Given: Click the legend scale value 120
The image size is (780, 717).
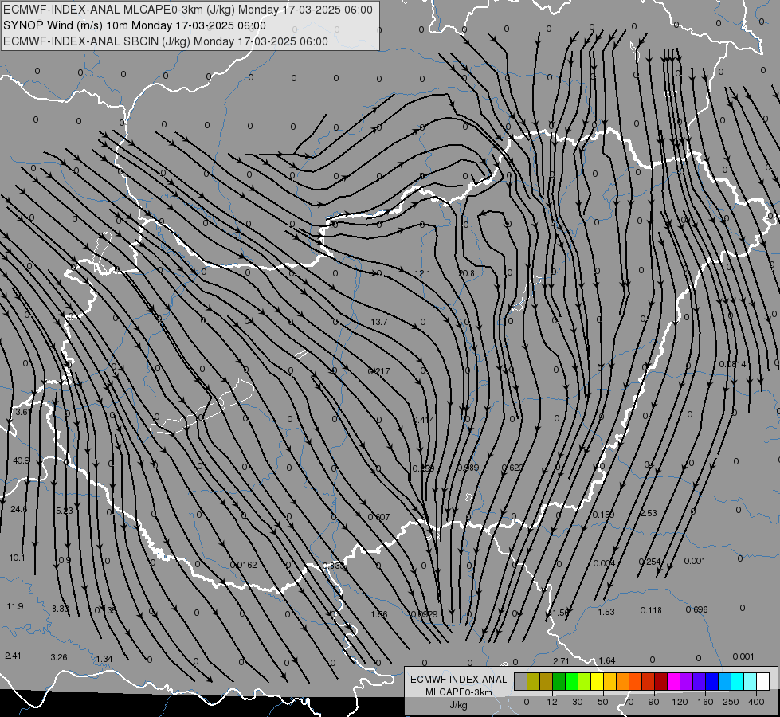Looking at the screenshot, I should pos(680,702).
